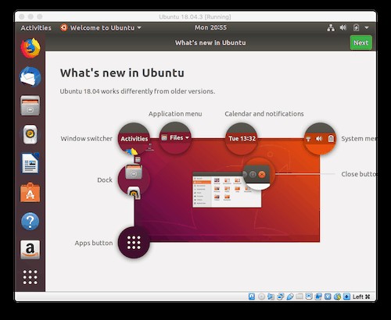
Task: Click the 'What's new in Ubuntu' page heading
Action: pyautogui.click(x=122, y=73)
